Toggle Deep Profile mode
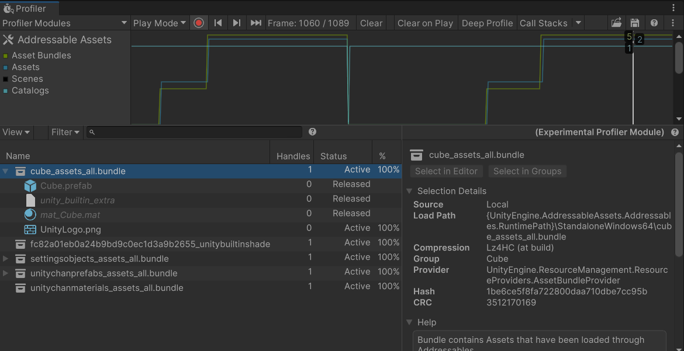The width and height of the screenshot is (684, 351). (x=487, y=23)
